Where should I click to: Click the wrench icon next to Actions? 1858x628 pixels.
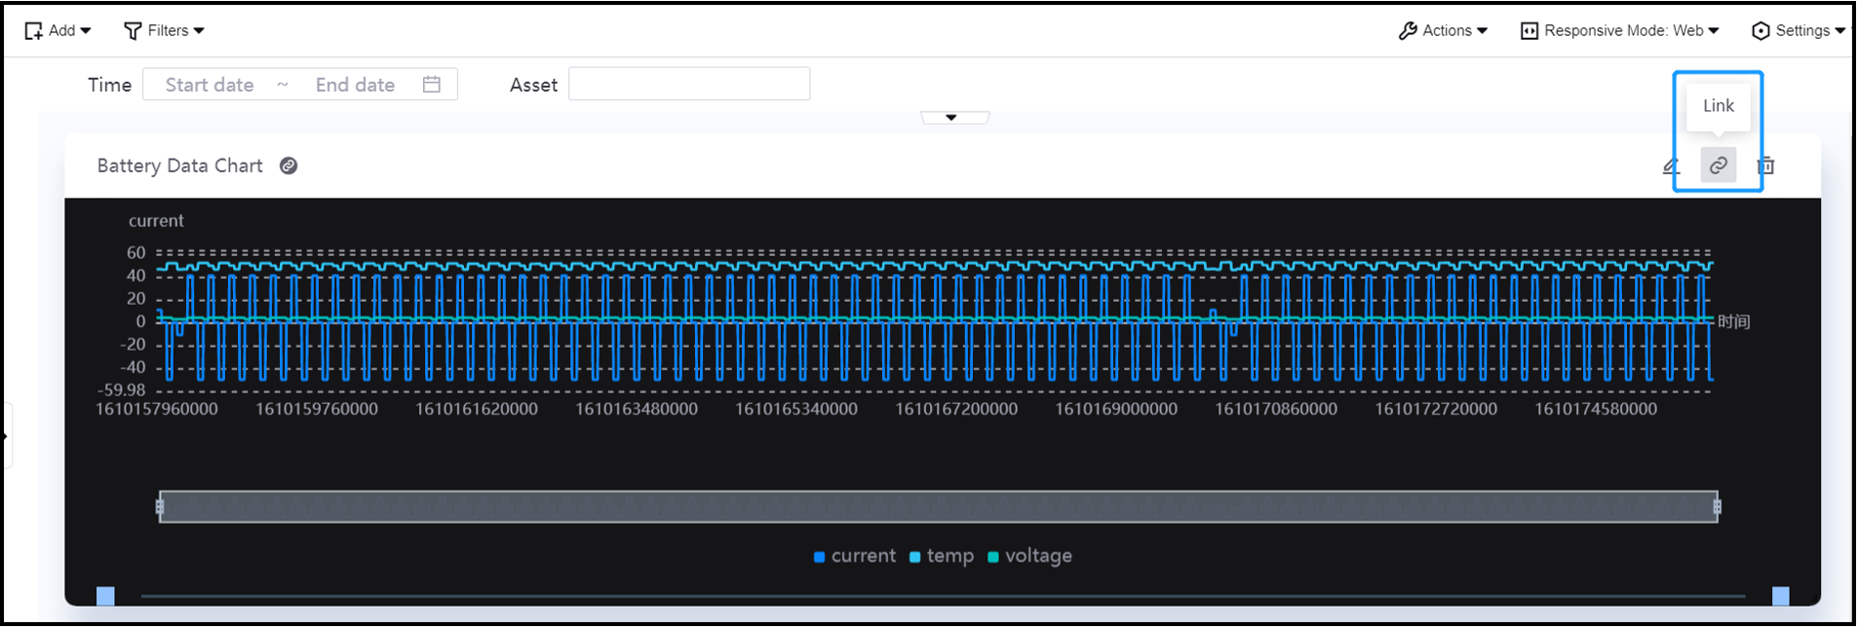1408,31
